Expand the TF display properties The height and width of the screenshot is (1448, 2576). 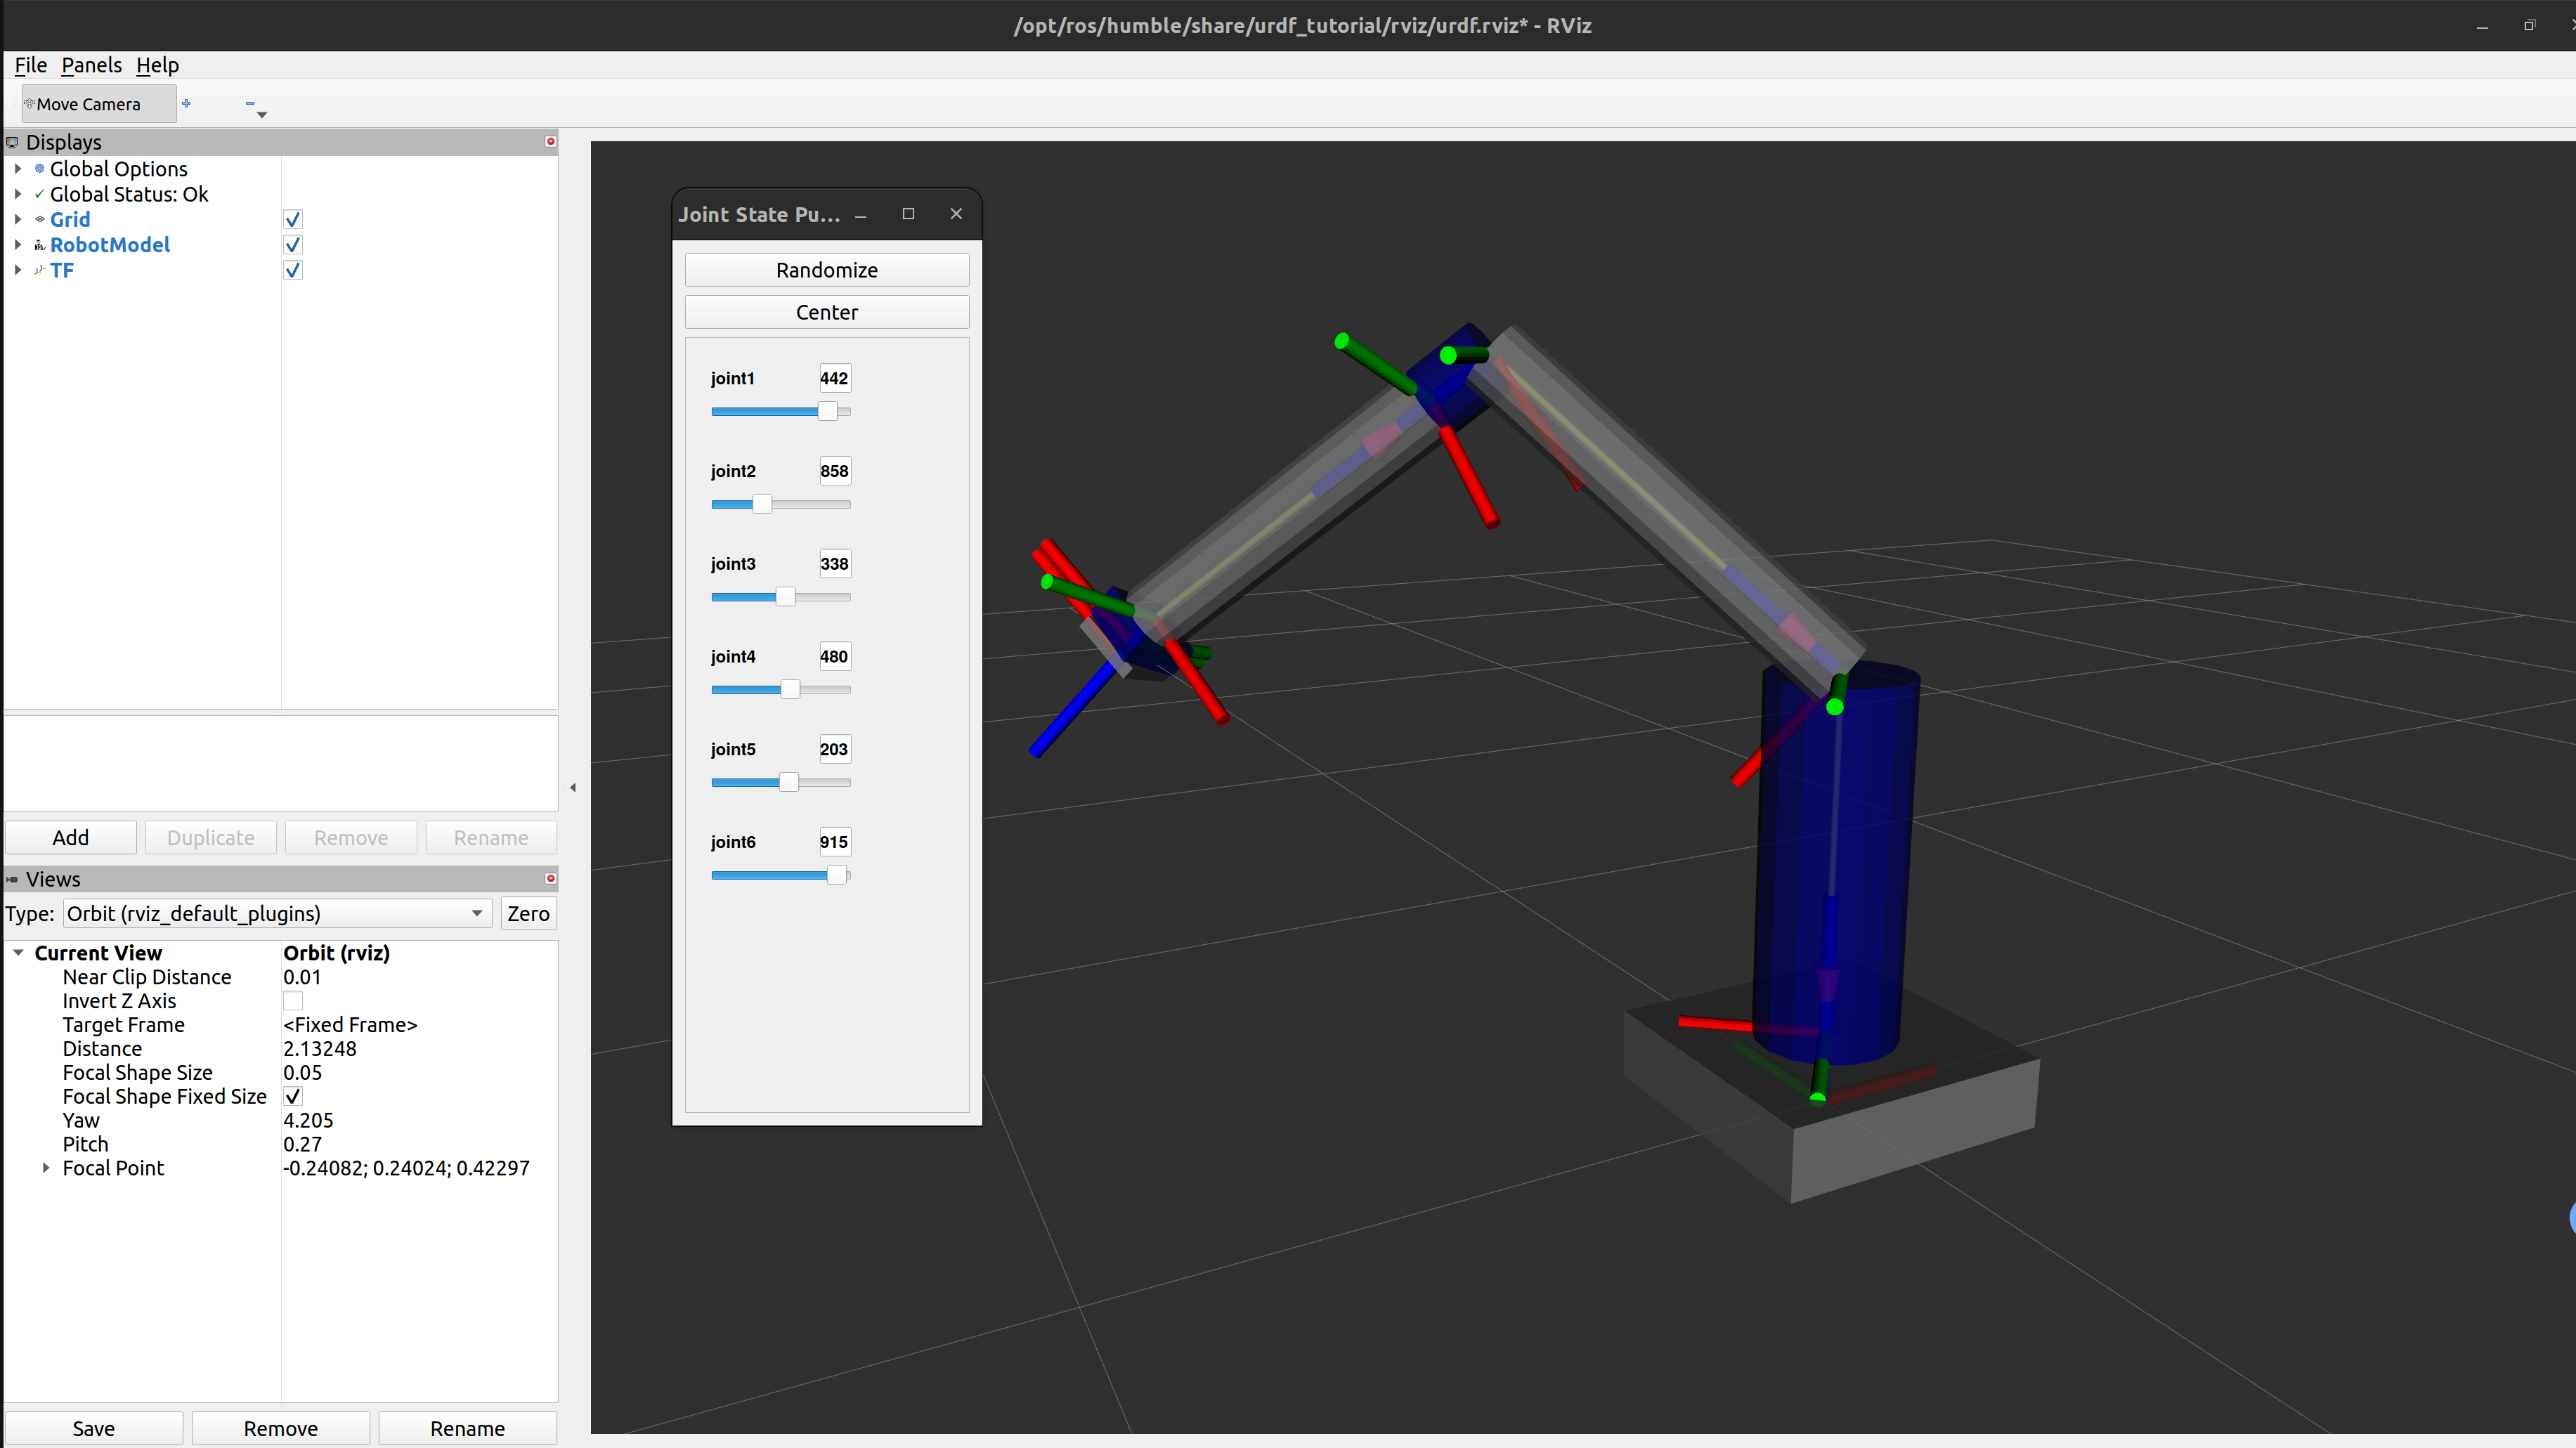point(18,270)
